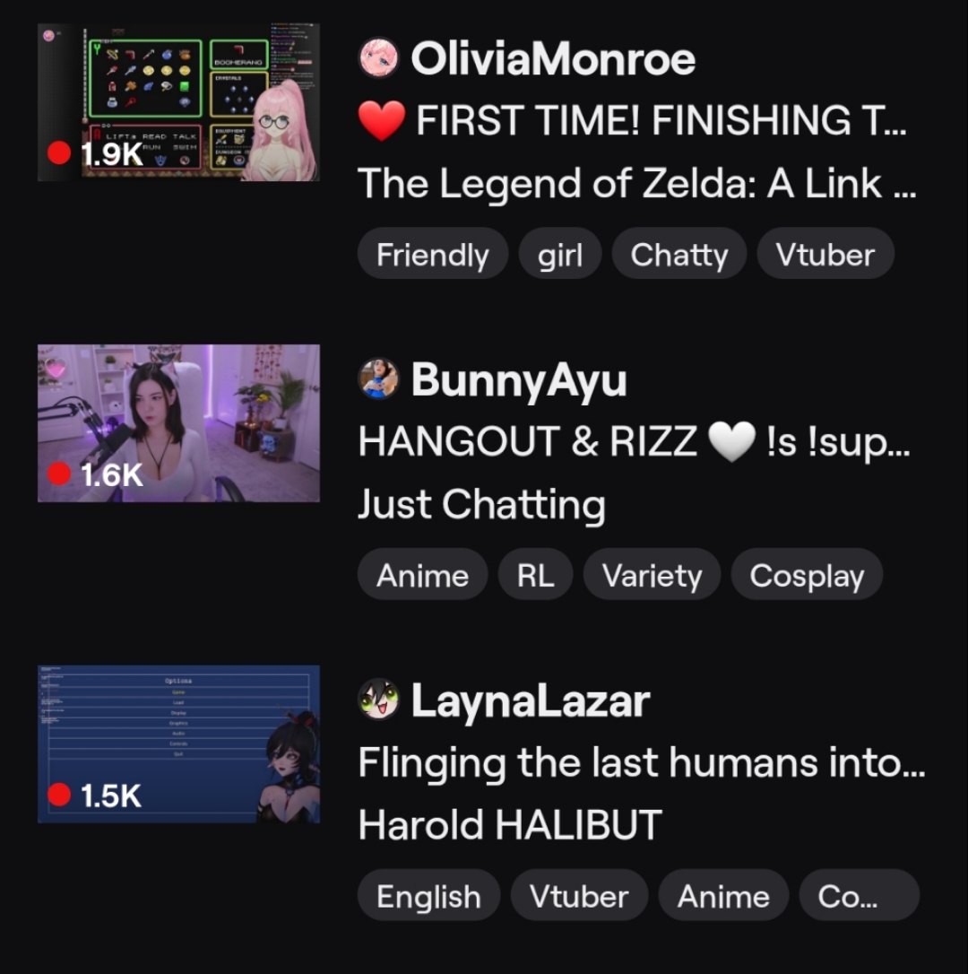Select the RL tag
Image resolution: width=968 pixels, height=974 pixels.
[535, 574]
